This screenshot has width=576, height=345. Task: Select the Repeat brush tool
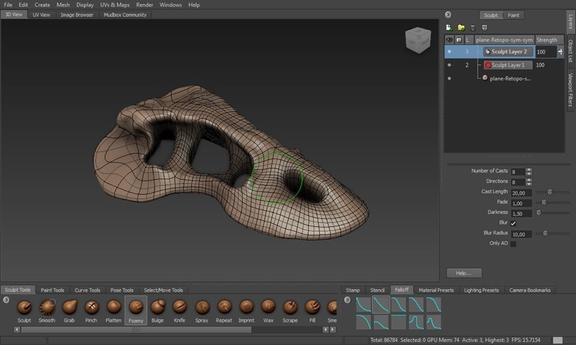pyautogui.click(x=224, y=311)
